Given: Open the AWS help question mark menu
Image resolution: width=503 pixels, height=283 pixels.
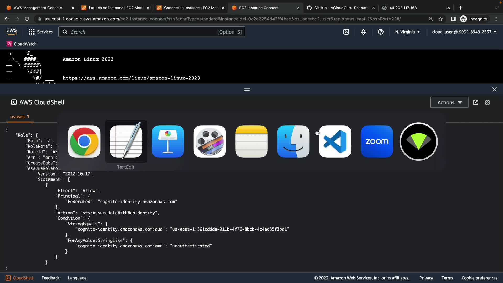Looking at the screenshot, I should (381, 32).
